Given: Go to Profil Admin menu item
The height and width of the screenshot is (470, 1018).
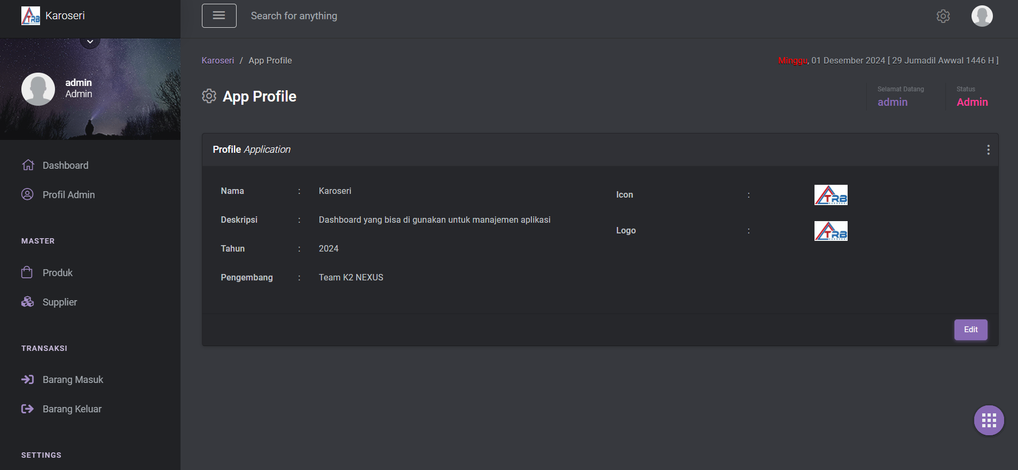Looking at the screenshot, I should pos(68,195).
